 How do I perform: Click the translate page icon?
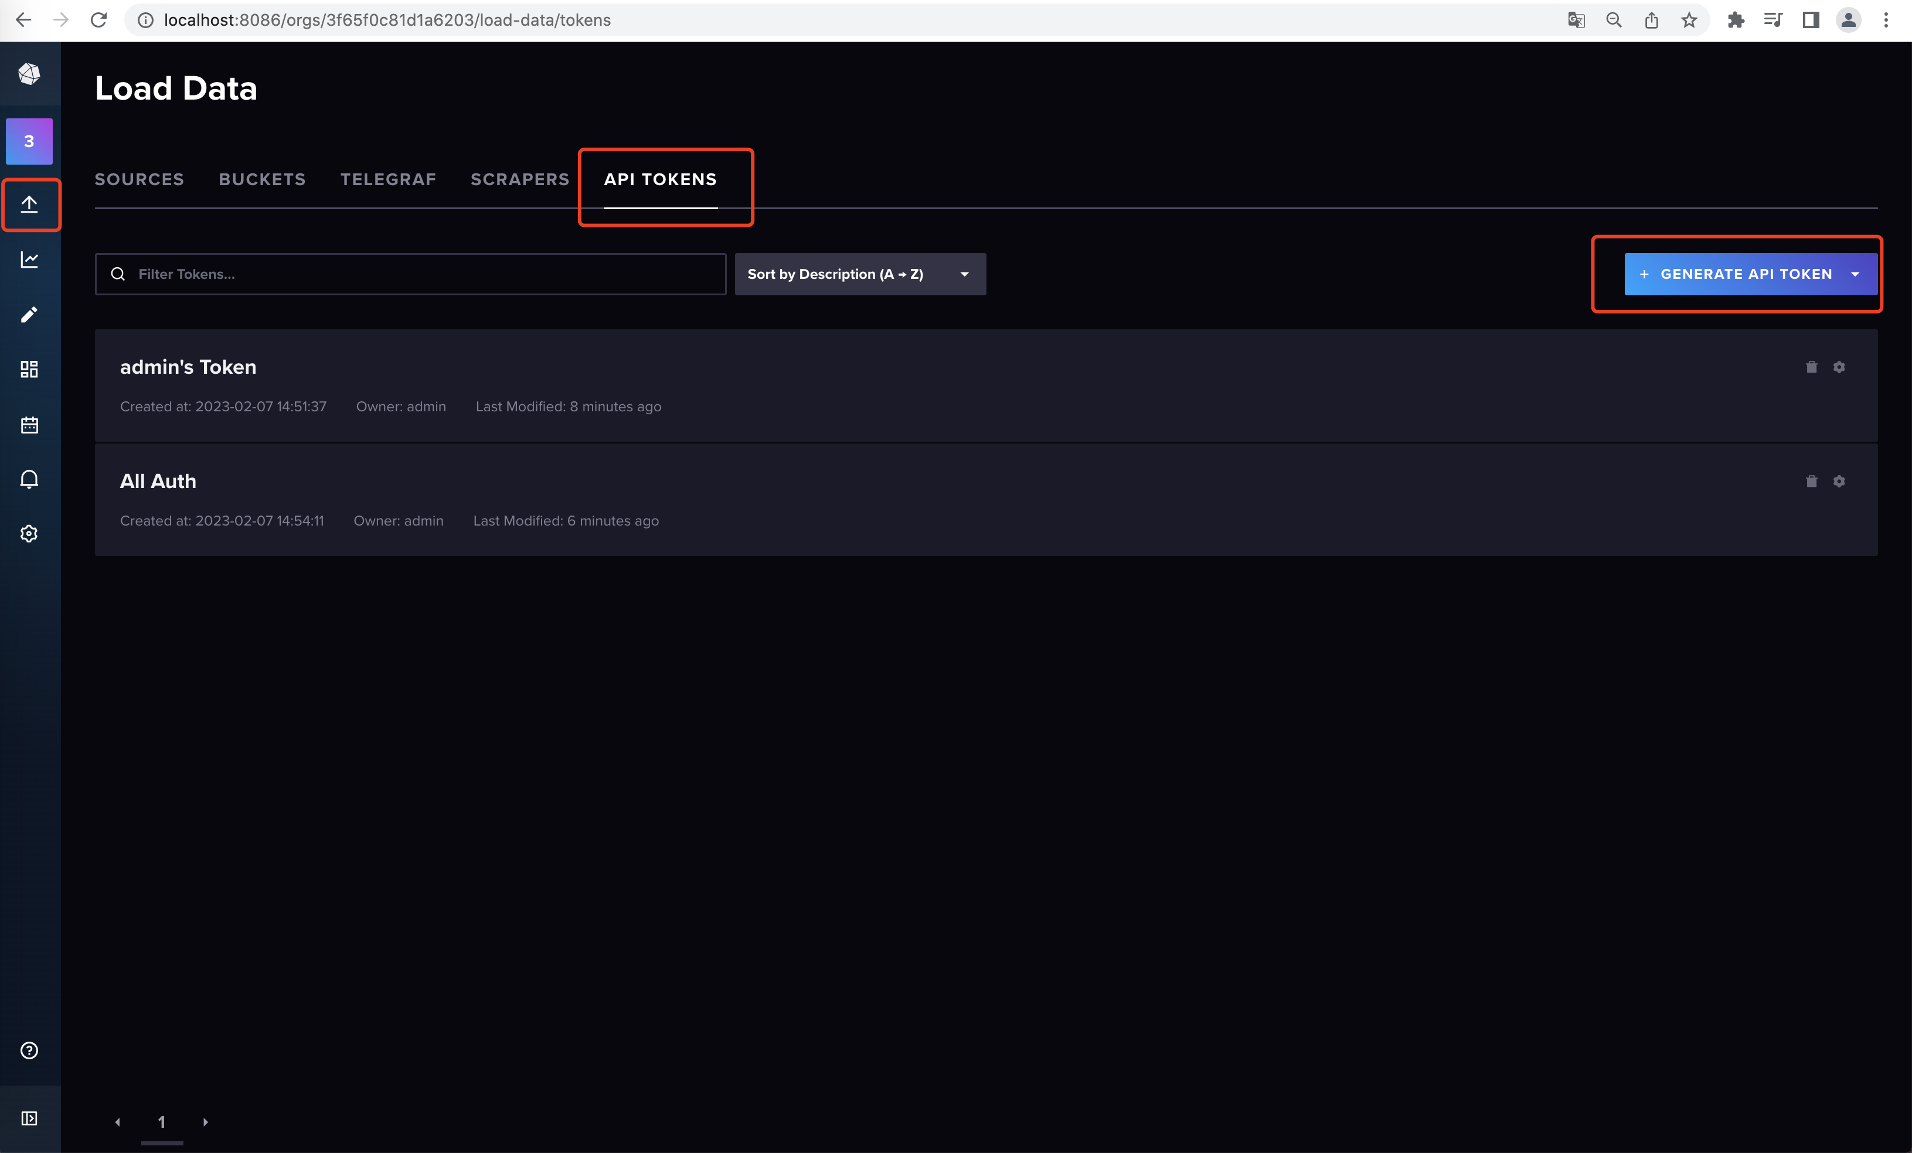(x=1576, y=19)
